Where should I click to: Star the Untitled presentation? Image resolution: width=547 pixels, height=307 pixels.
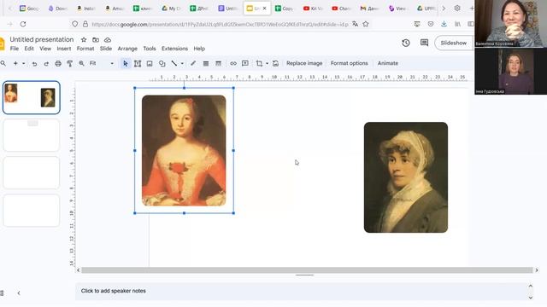(84, 40)
